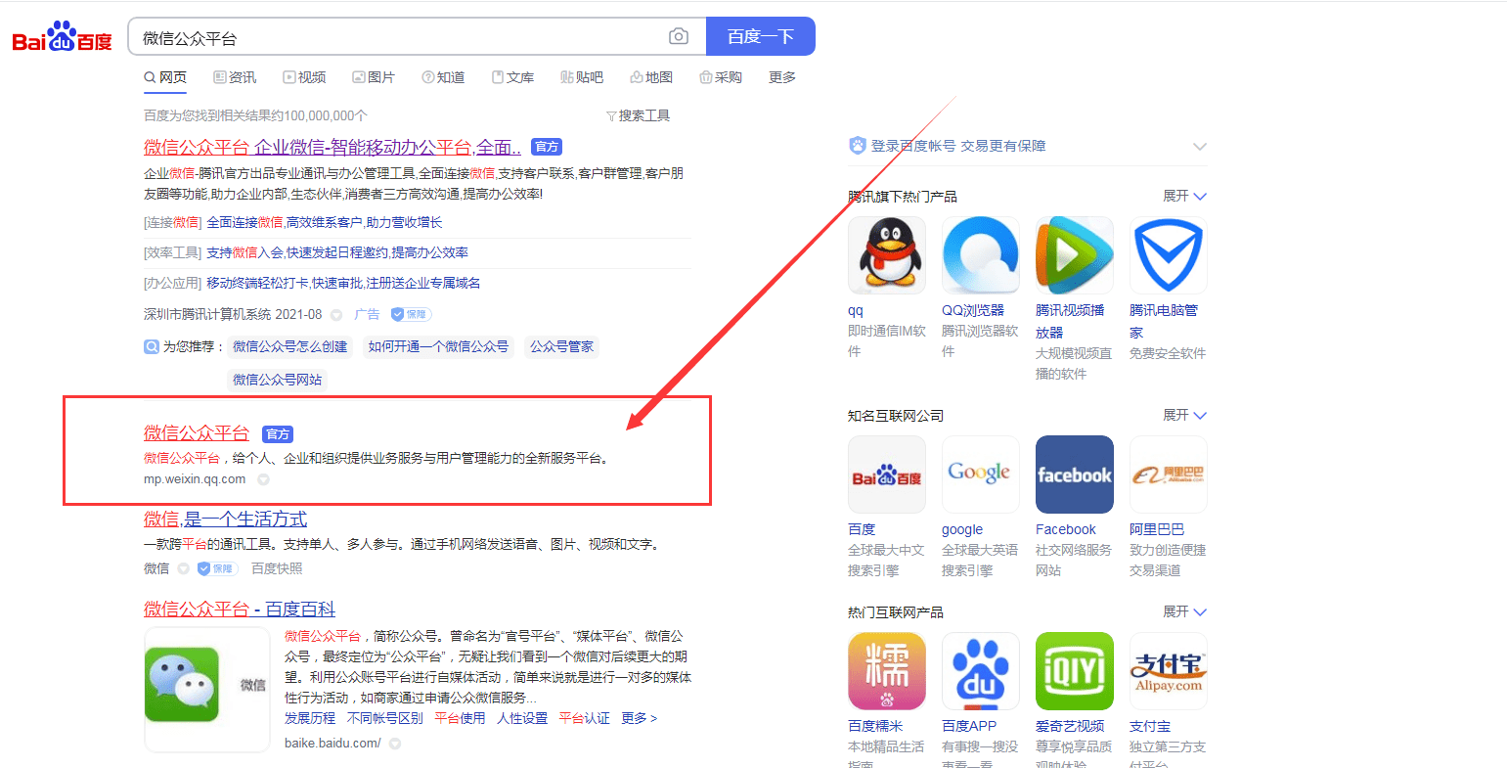
Task: Open dropdown arrow beside 微信 source label
Action: [183, 568]
